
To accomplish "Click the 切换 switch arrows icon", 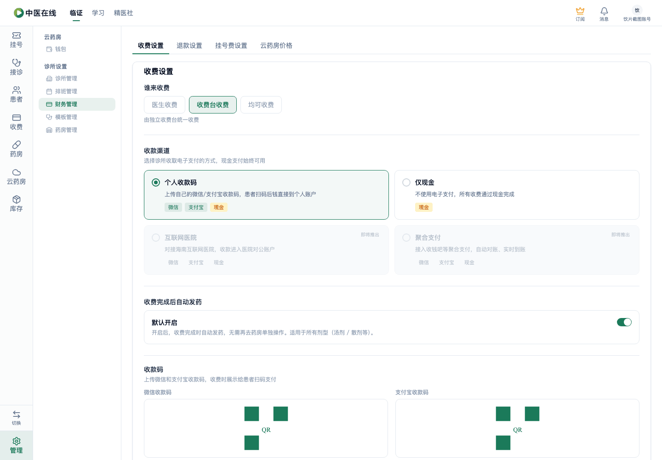I will point(17,415).
